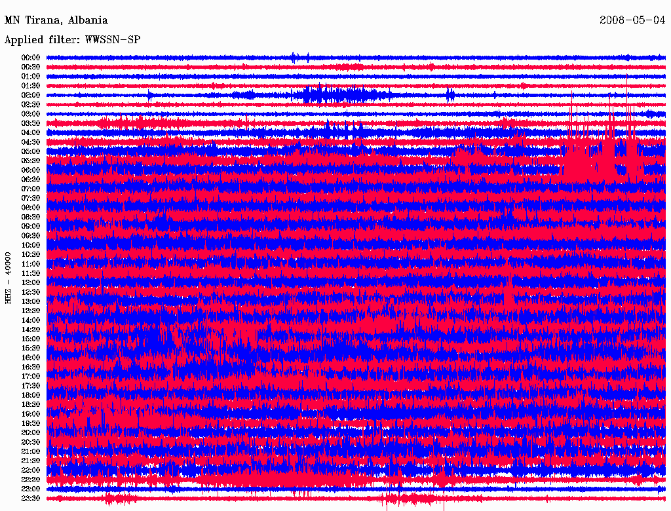Select the 23:00 time label

click(x=31, y=489)
